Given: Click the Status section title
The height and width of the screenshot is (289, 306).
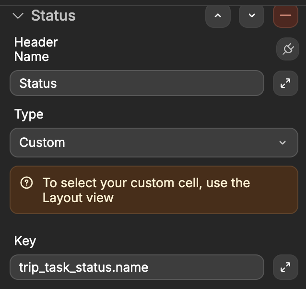Looking at the screenshot, I should coord(53,16).
